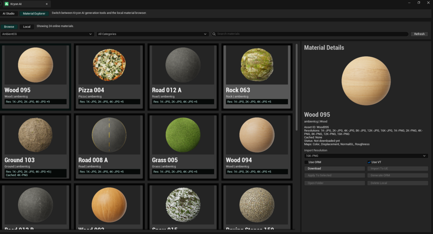The width and height of the screenshot is (433, 234).
Task: Select the Pizza 004 material thumbnail
Action: 109,65
